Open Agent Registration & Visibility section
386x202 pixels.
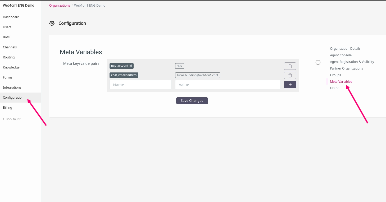click(352, 62)
